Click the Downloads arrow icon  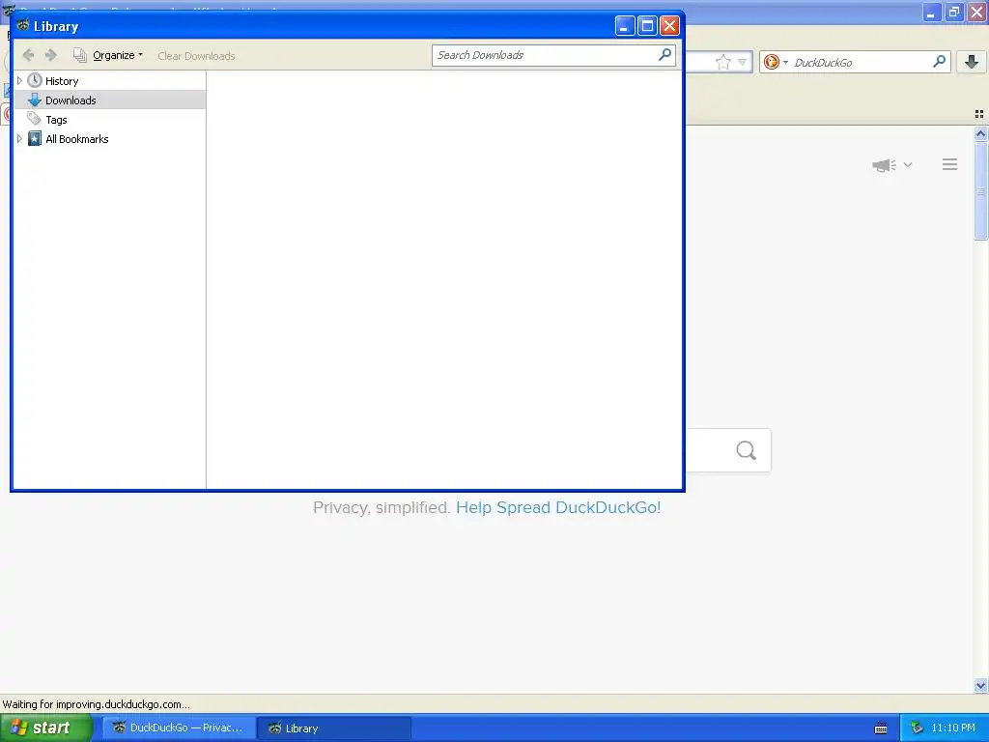pos(35,100)
